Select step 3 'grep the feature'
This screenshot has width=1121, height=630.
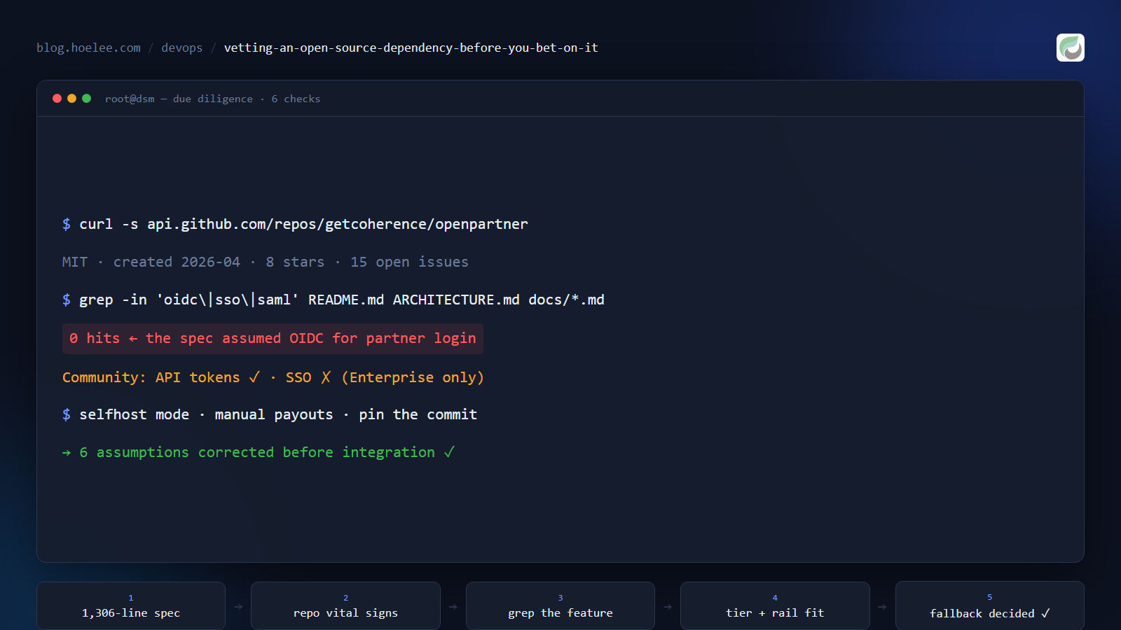tap(560, 606)
